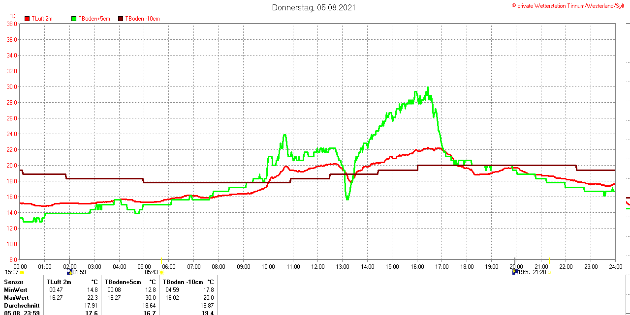Click the TBoden+5cm column header in table
Screen dimensions: 630x315
tap(123, 282)
